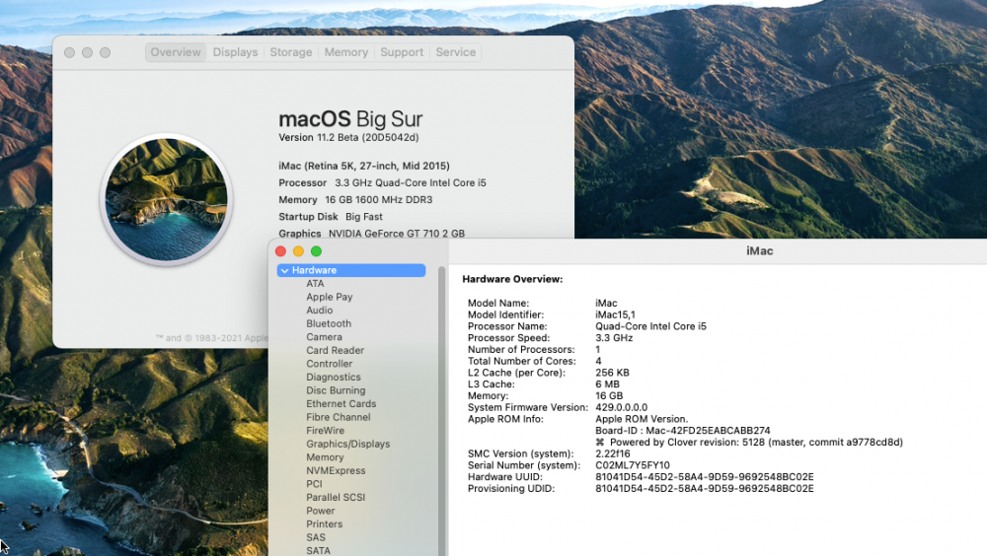Screen dimensions: 987x556
Task: Click firmware version '429.0.0.0.0'
Action: [x=621, y=407]
